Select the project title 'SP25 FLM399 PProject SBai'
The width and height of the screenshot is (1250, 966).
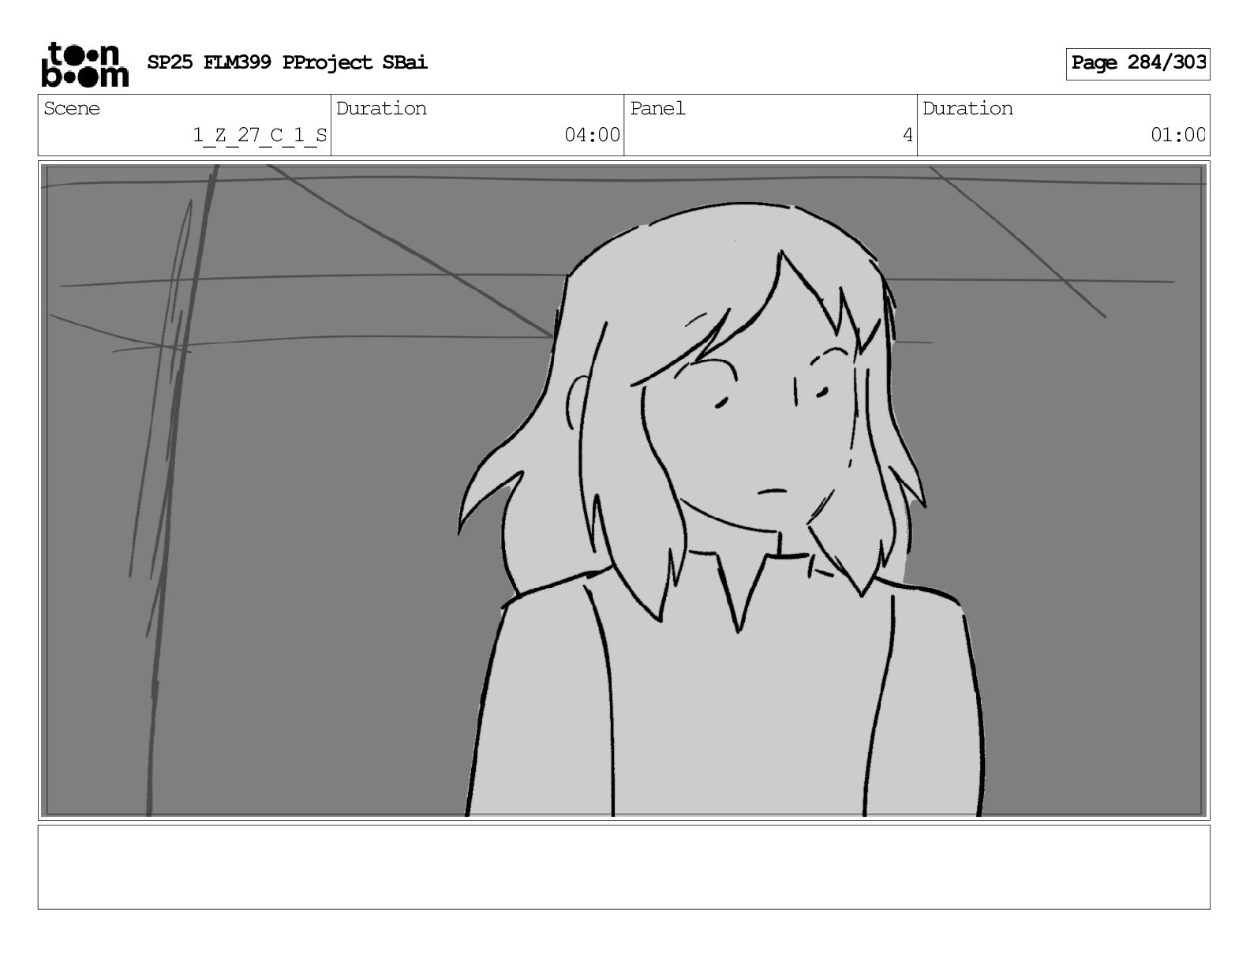[287, 63]
